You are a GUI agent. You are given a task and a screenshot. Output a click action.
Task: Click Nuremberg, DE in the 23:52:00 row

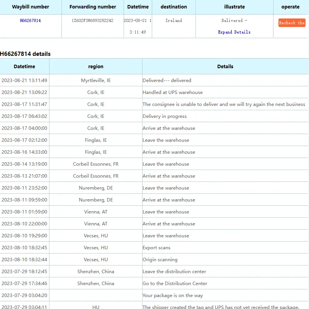point(96,188)
